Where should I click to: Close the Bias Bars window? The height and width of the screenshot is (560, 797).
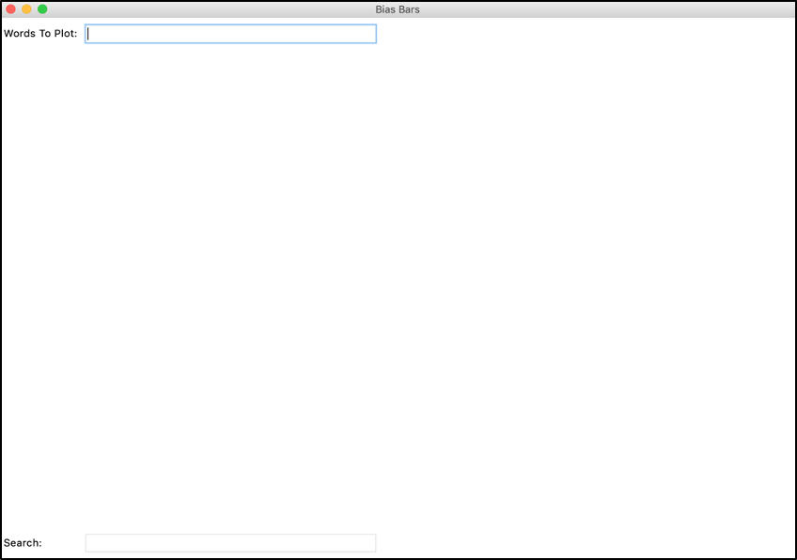click(x=11, y=9)
